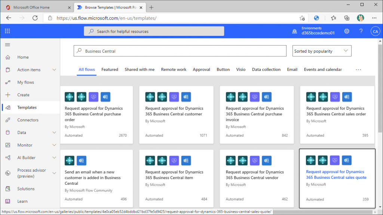Click the browser Back arrow
Viewport: 383px width, 215px height.
(x=9, y=18)
